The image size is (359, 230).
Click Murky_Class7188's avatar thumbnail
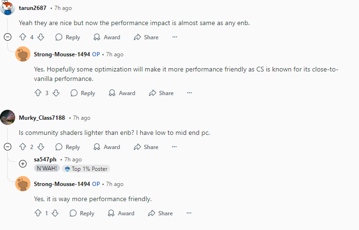tap(8, 117)
